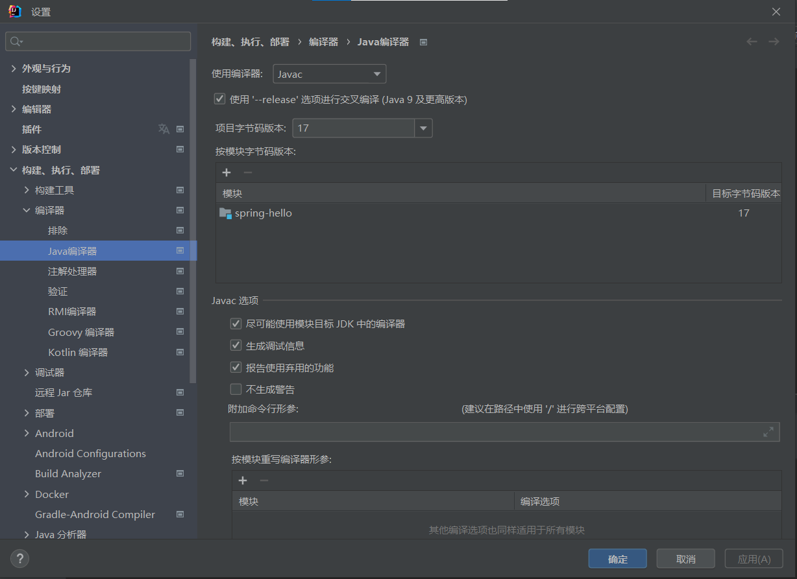Viewport: 797px width, 579px height.
Task: Click the 编译选项 column header
Action: coord(648,501)
